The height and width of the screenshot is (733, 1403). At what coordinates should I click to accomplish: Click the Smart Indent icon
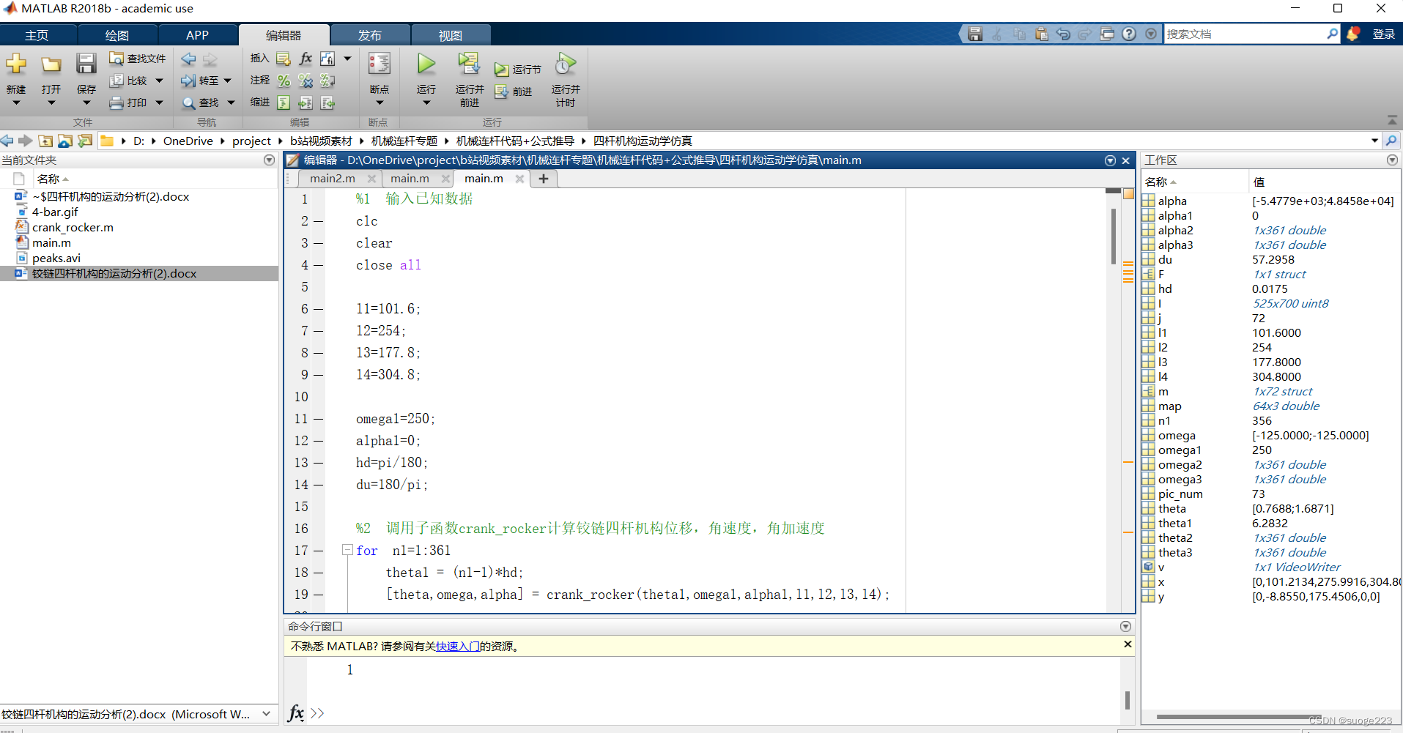tap(284, 103)
